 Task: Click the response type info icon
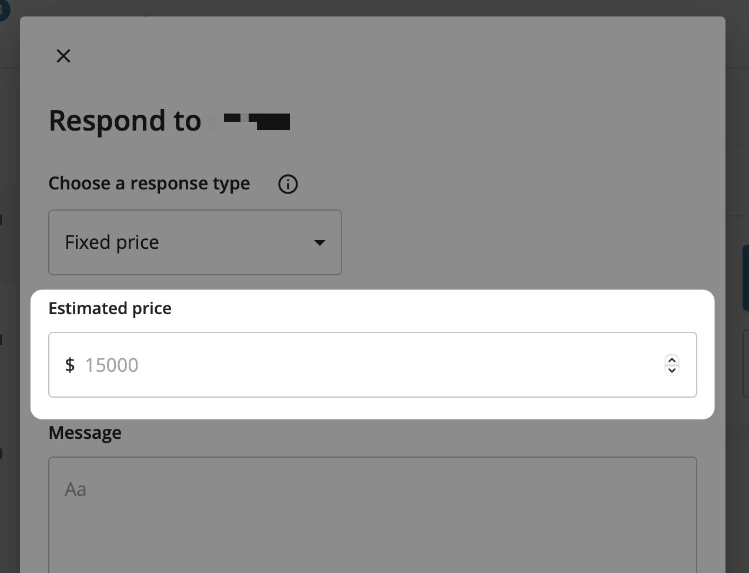[287, 184]
